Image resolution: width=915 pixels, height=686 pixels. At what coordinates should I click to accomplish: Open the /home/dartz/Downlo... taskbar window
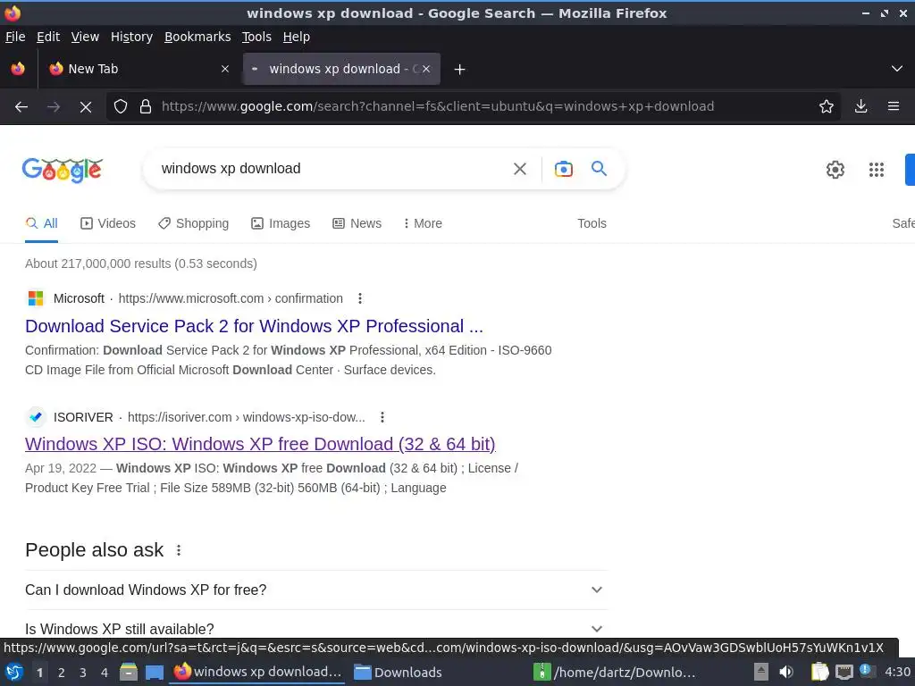615,673
